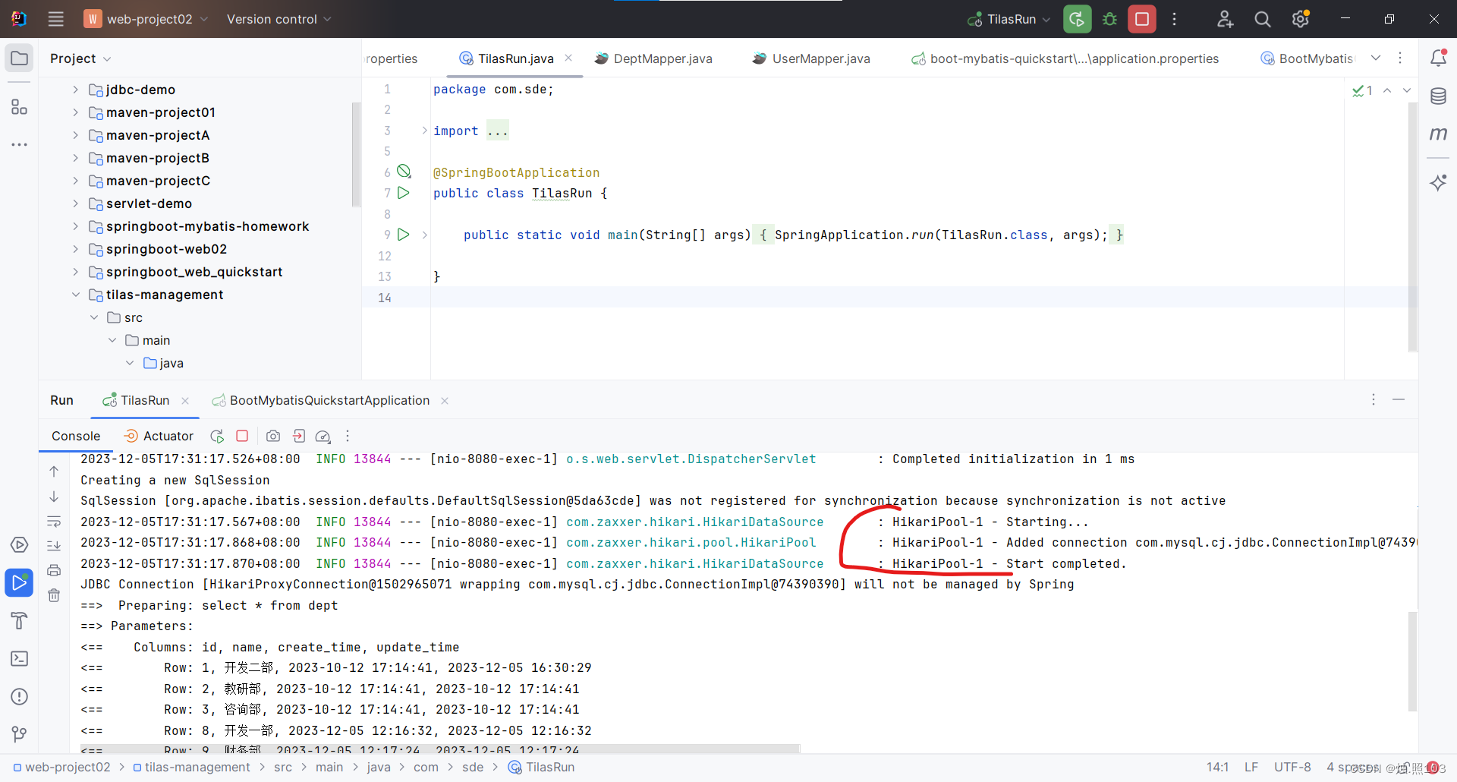Click tilas-management breadcrumb in status bar
The width and height of the screenshot is (1457, 782).
[191, 767]
